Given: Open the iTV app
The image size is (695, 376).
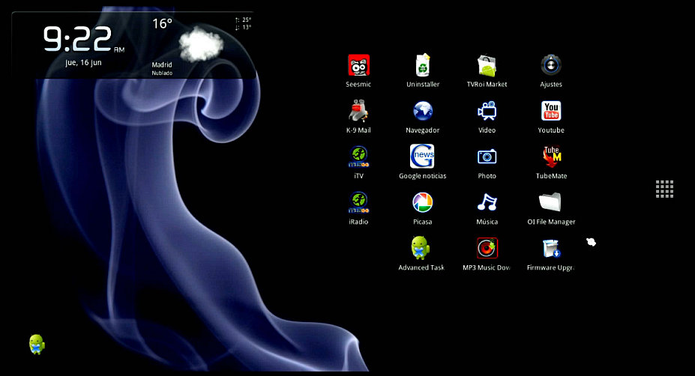Looking at the screenshot, I should point(358,157).
